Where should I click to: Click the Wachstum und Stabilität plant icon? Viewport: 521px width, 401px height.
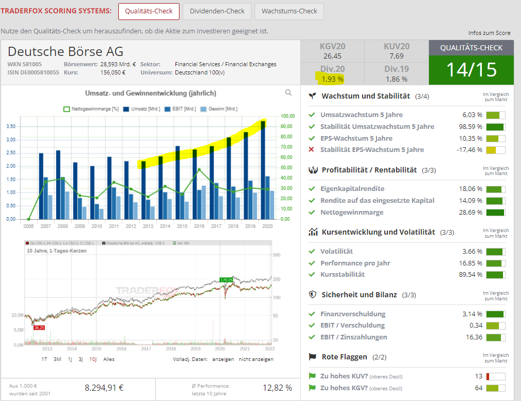[x=312, y=96]
